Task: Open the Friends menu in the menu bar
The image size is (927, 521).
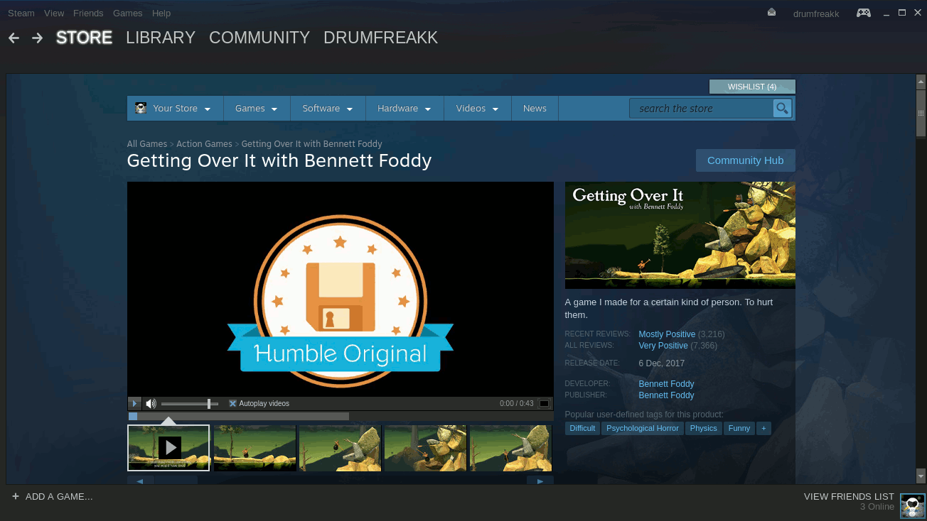Action: (x=88, y=13)
